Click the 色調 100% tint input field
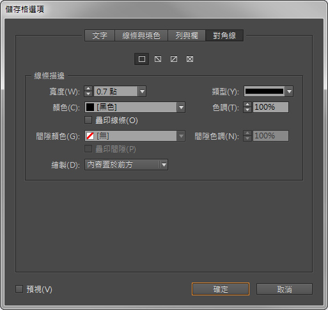This screenshot has width=328, height=310. (x=270, y=107)
